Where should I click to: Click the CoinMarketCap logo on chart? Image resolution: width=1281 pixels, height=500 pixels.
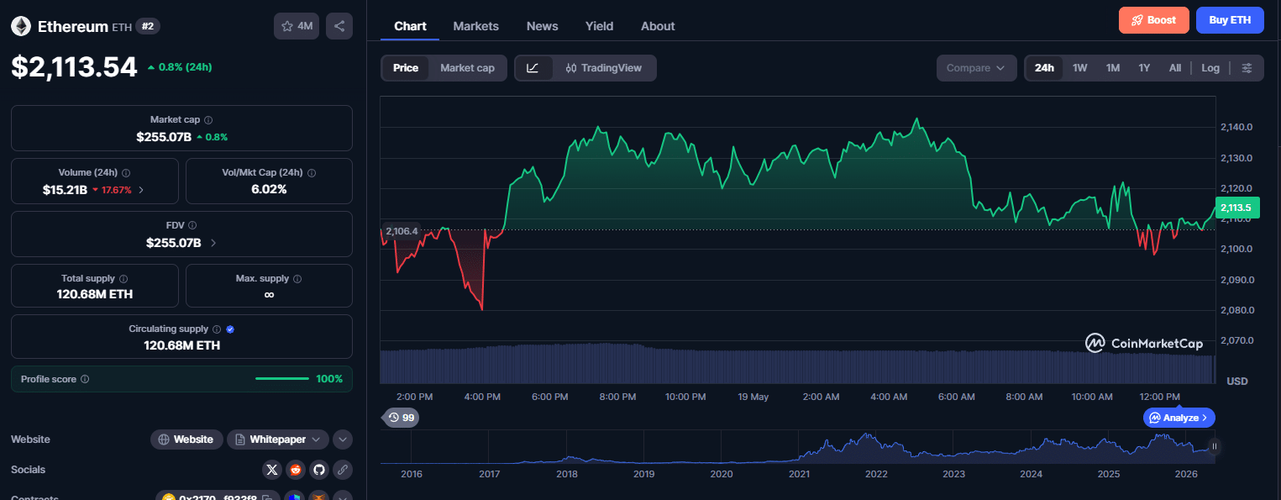(1144, 343)
